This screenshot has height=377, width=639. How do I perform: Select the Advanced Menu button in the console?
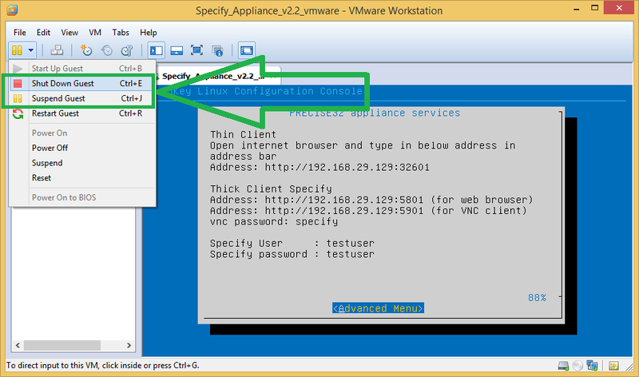click(x=378, y=308)
